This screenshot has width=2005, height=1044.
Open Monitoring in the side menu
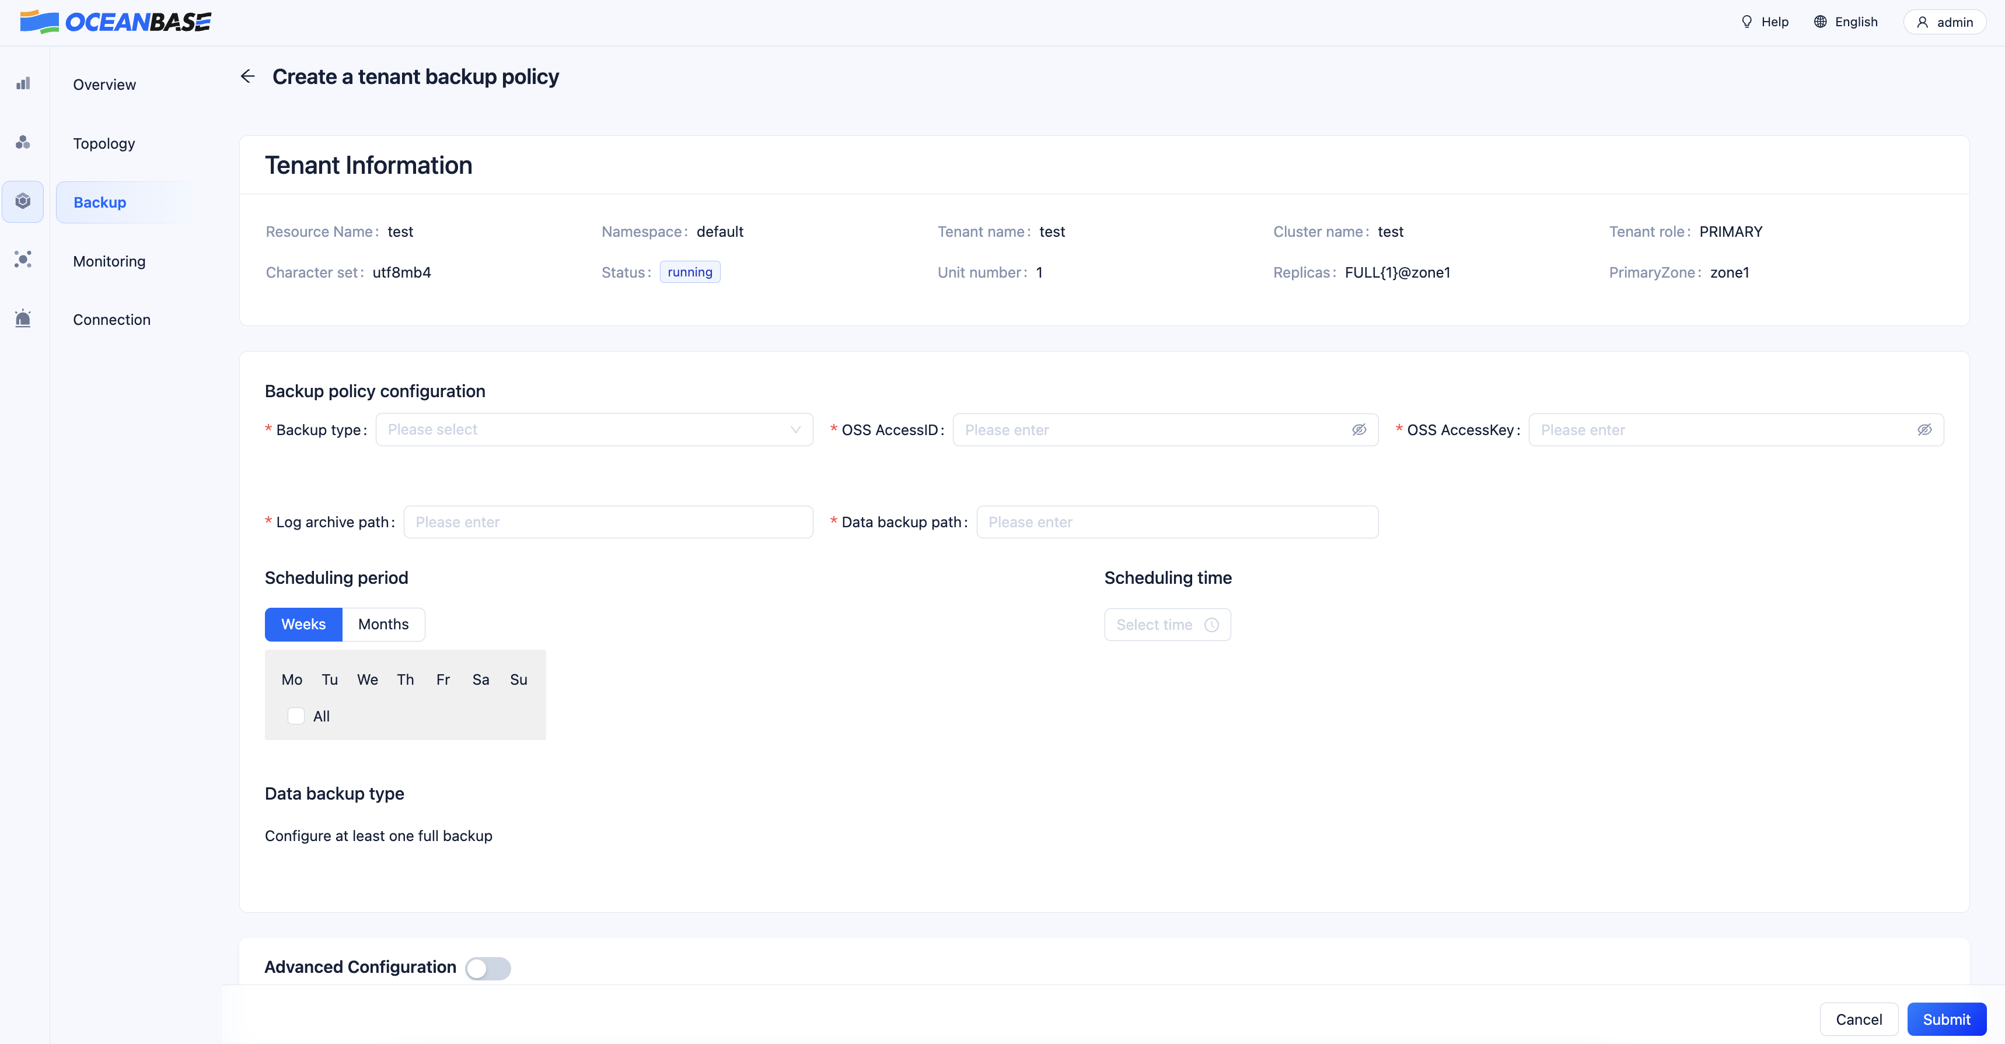point(109,261)
